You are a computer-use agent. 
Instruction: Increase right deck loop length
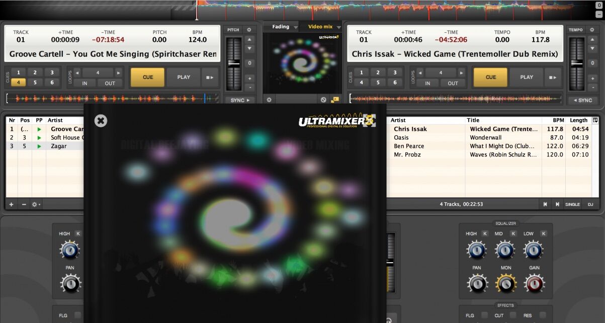(462, 72)
